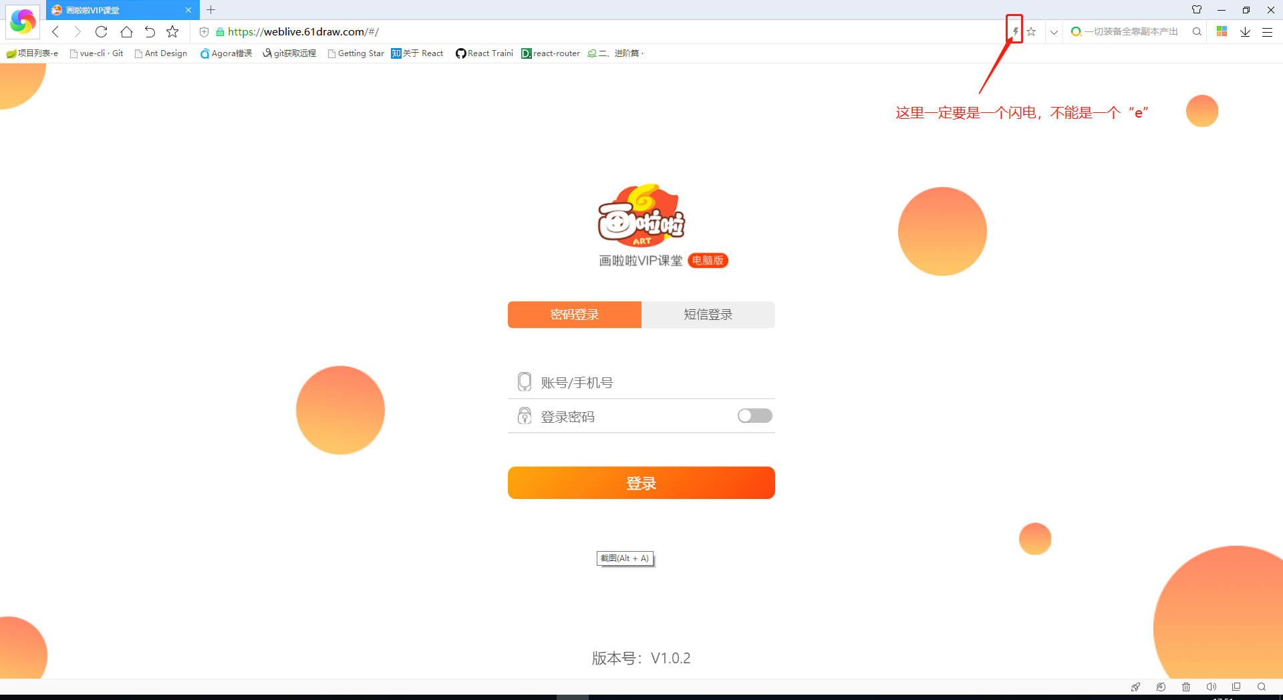
Task: Open the page search magnifier in status bar
Action: (1262, 687)
